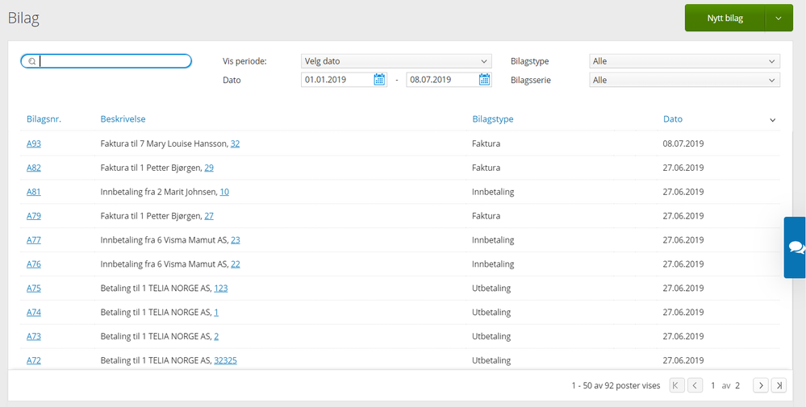Image resolution: width=806 pixels, height=407 pixels.
Task: Click the Faktura type in row A82
Action: tap(486, 168)
